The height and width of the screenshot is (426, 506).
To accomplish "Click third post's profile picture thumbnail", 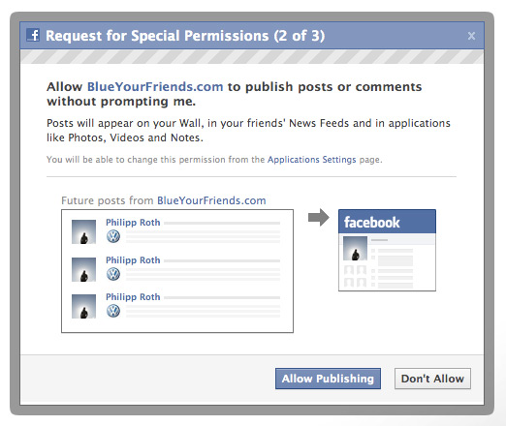I will [83, 306].
